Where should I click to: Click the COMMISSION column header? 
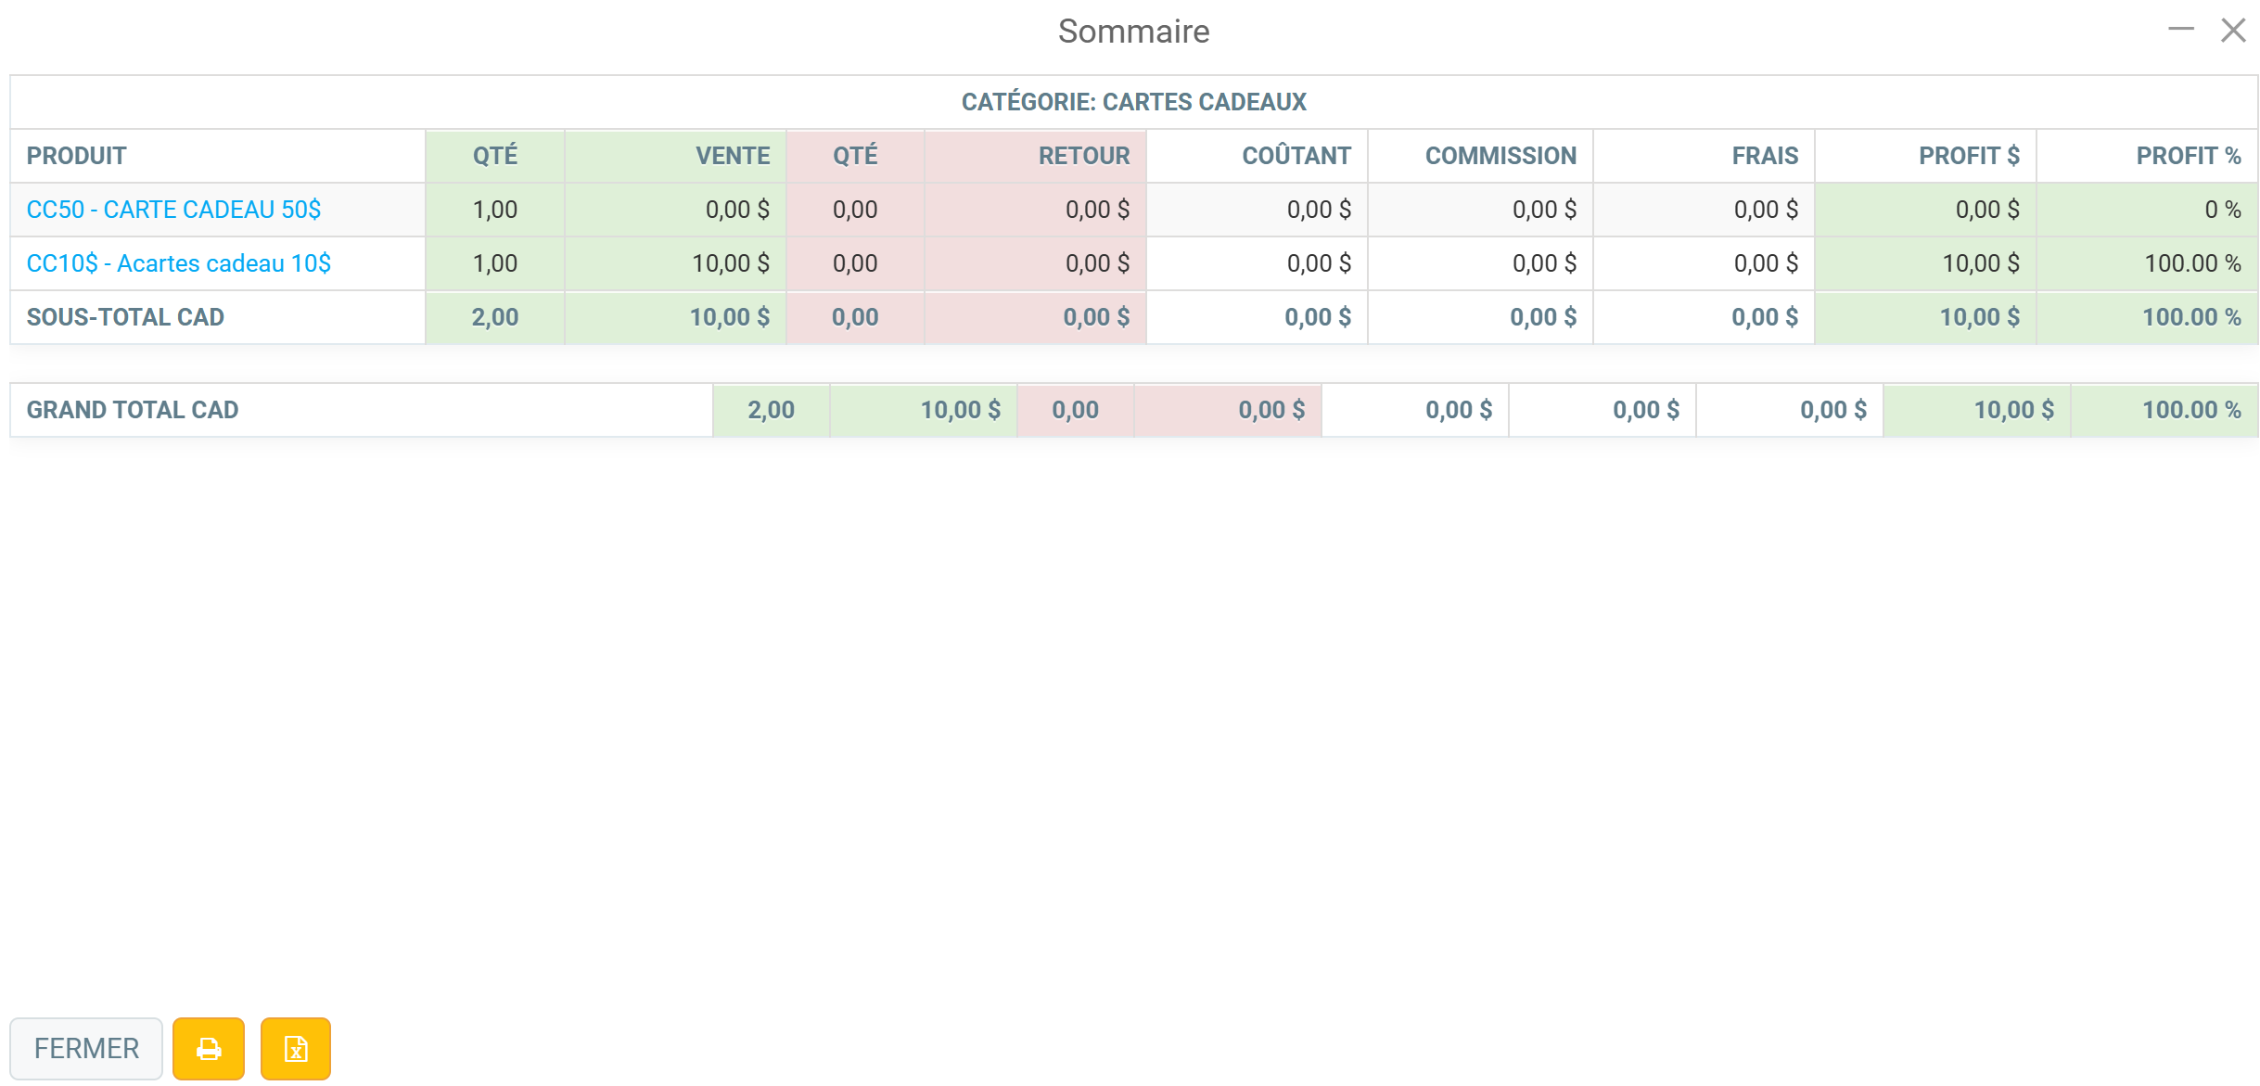(1500, 156)
